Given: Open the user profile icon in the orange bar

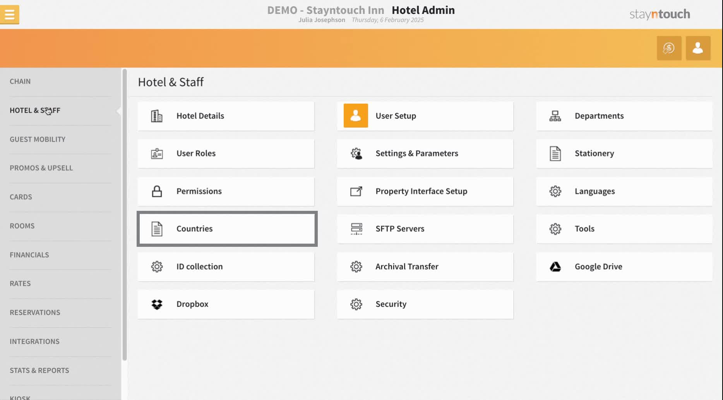Looking at the screenshot, I should [698, 48].
